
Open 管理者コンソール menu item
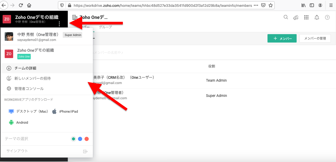pyautogui.click(x=47, y=89)
